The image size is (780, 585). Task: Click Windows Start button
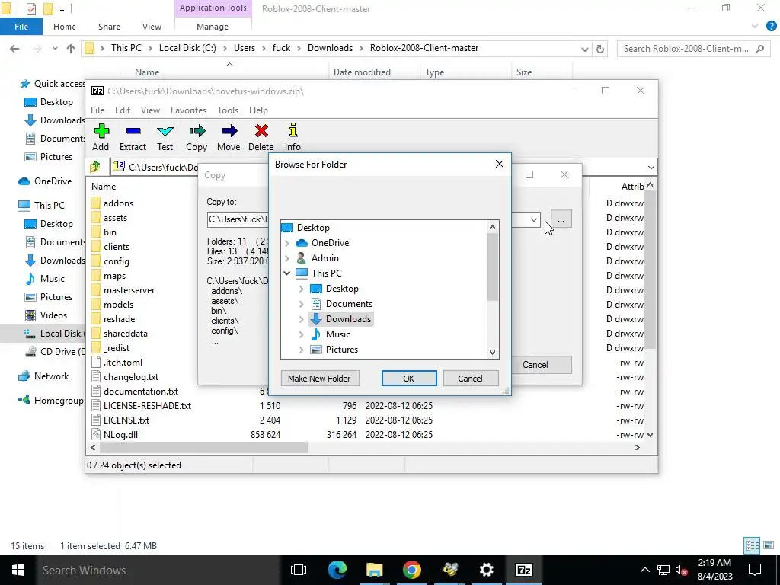point(18,570)
